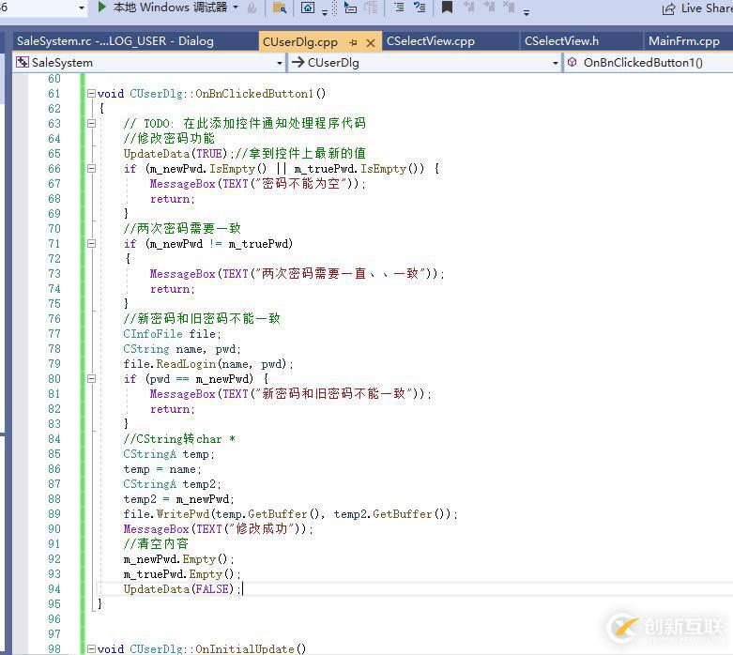
Task: Pin the CUserDlg.cpp tab
Action: click(354, 42)
